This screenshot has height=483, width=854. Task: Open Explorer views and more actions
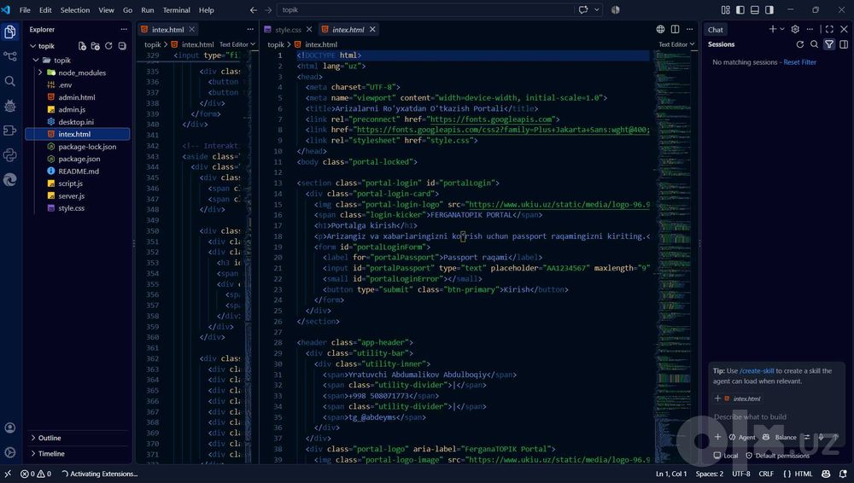click(x=124, y=29)
